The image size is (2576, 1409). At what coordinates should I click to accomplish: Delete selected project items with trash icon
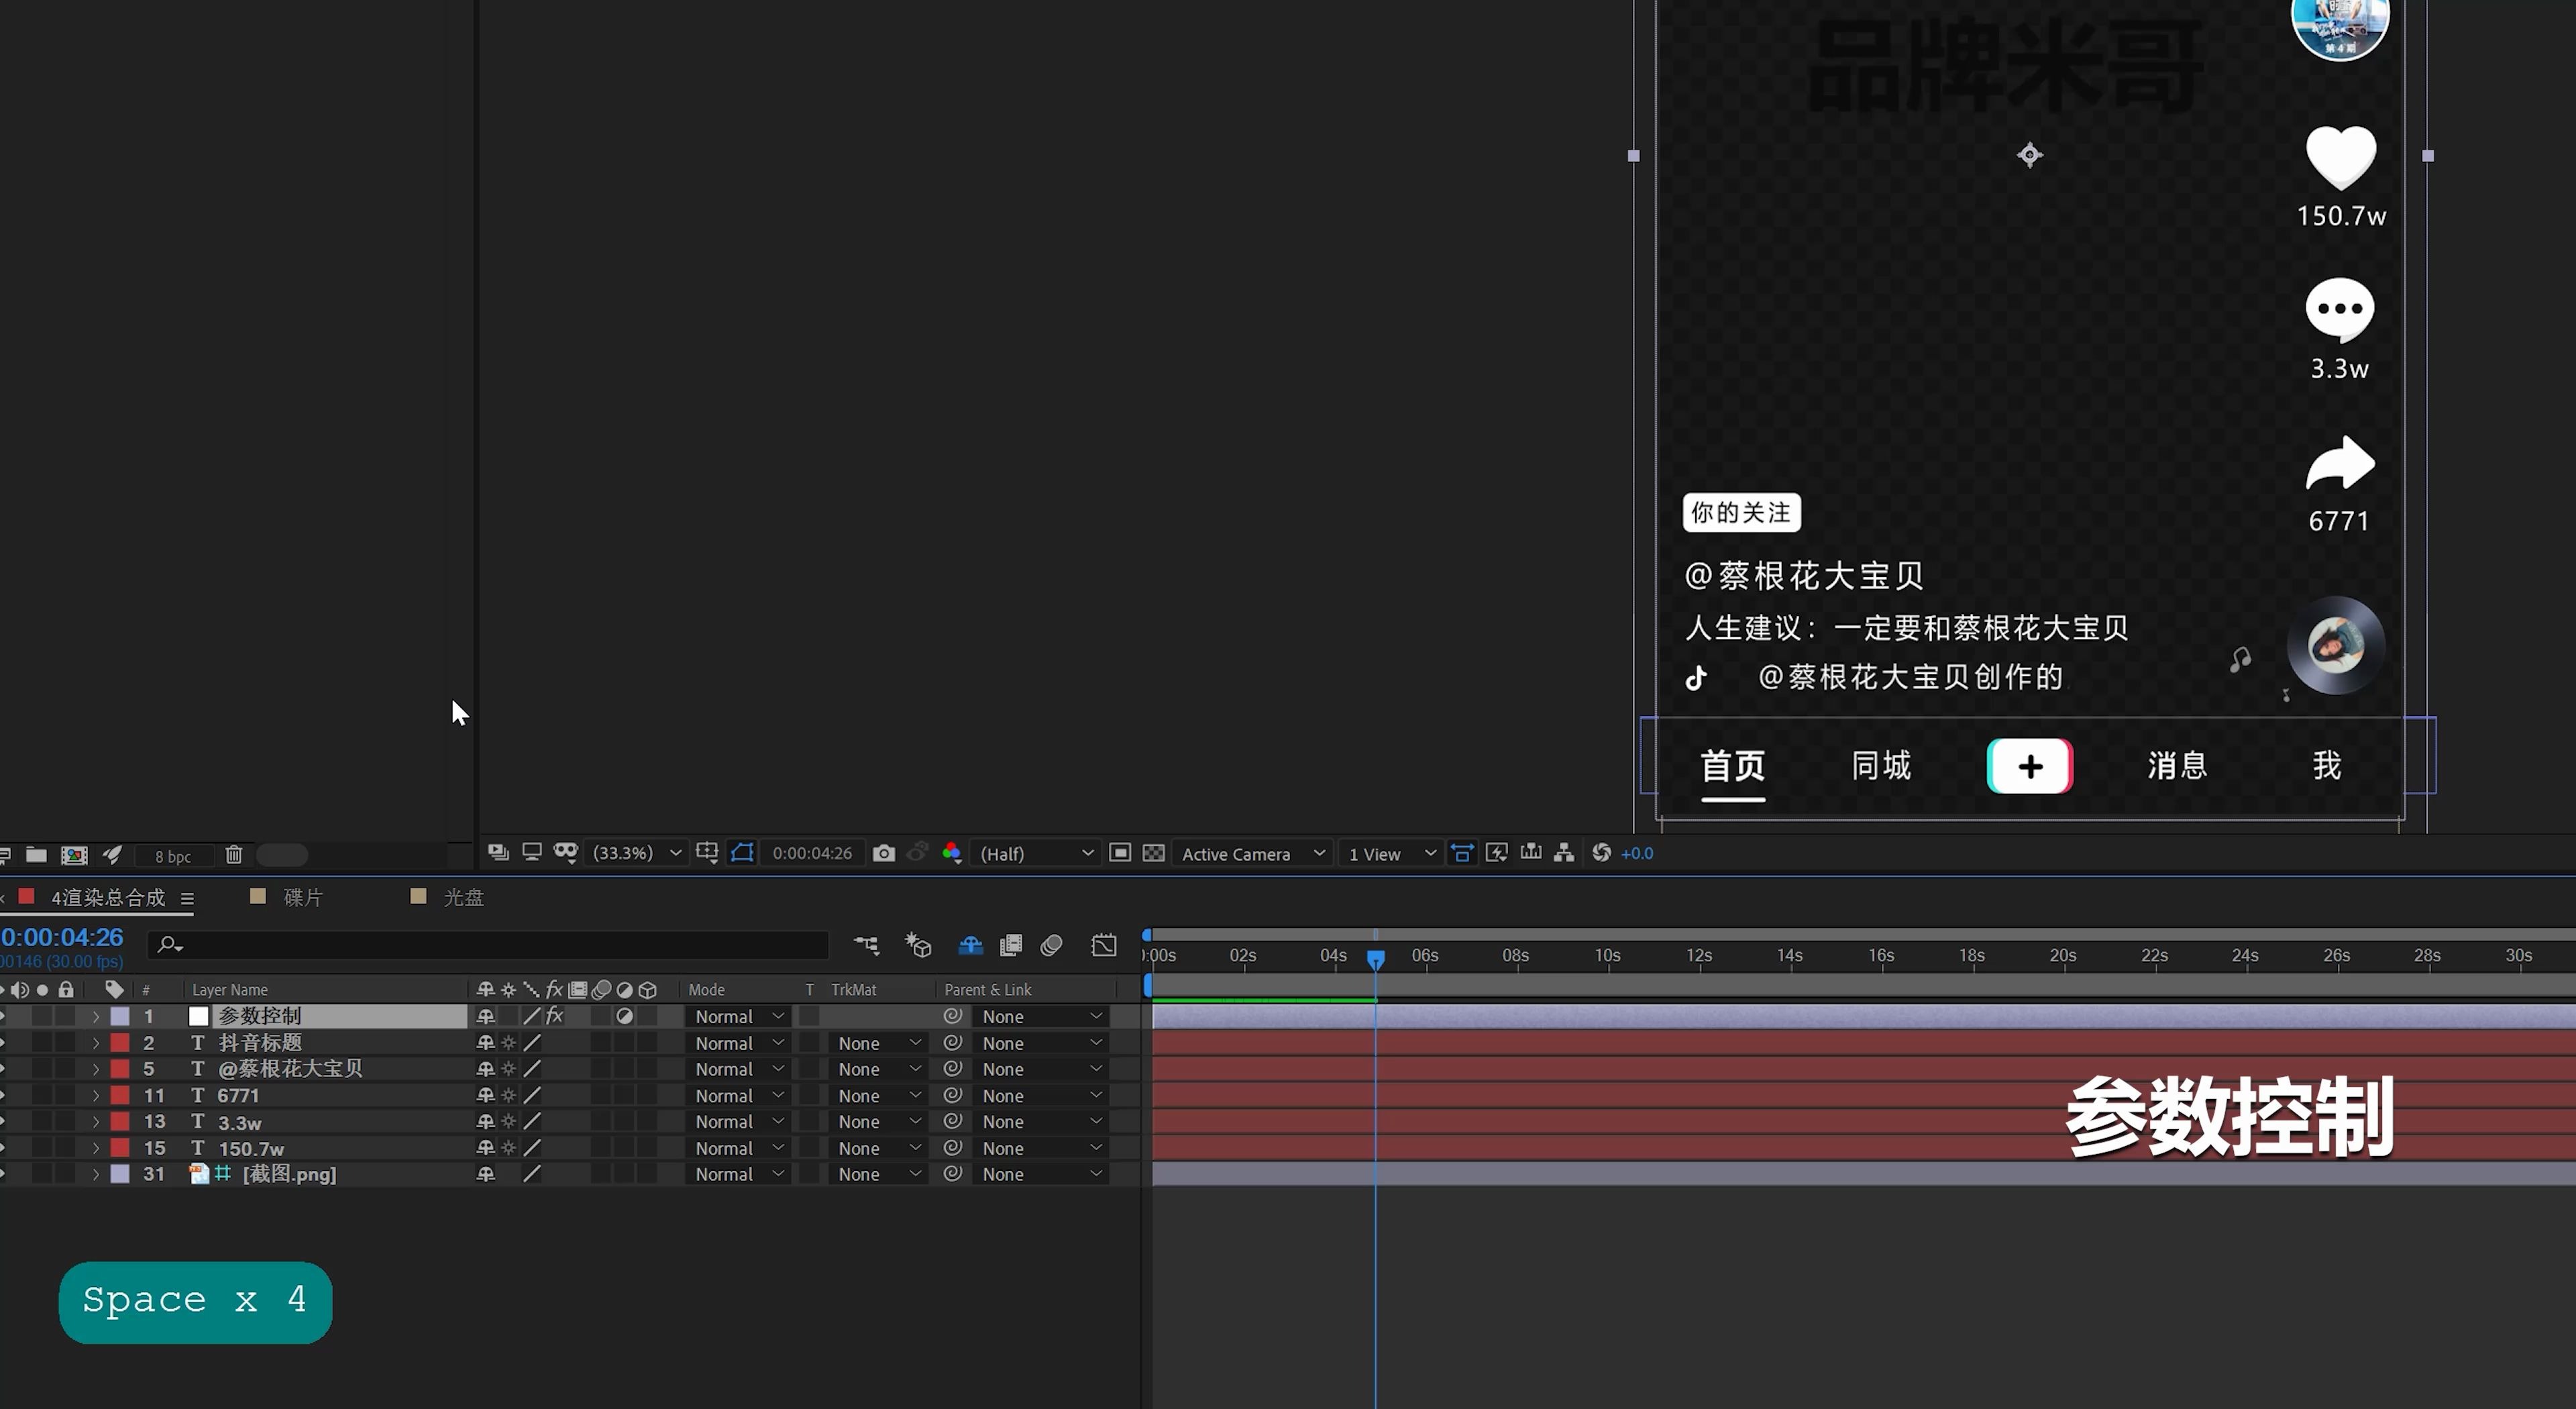[x=233, y=855]
